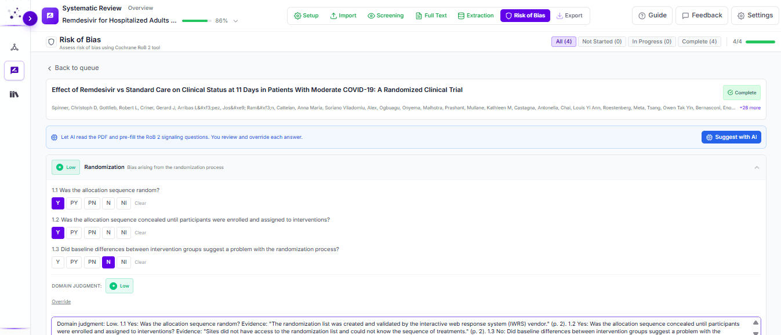Select Y for question 1.2
Image resolution: width=781 pixels, height=335 pixels.
click(x=58, y=233)
